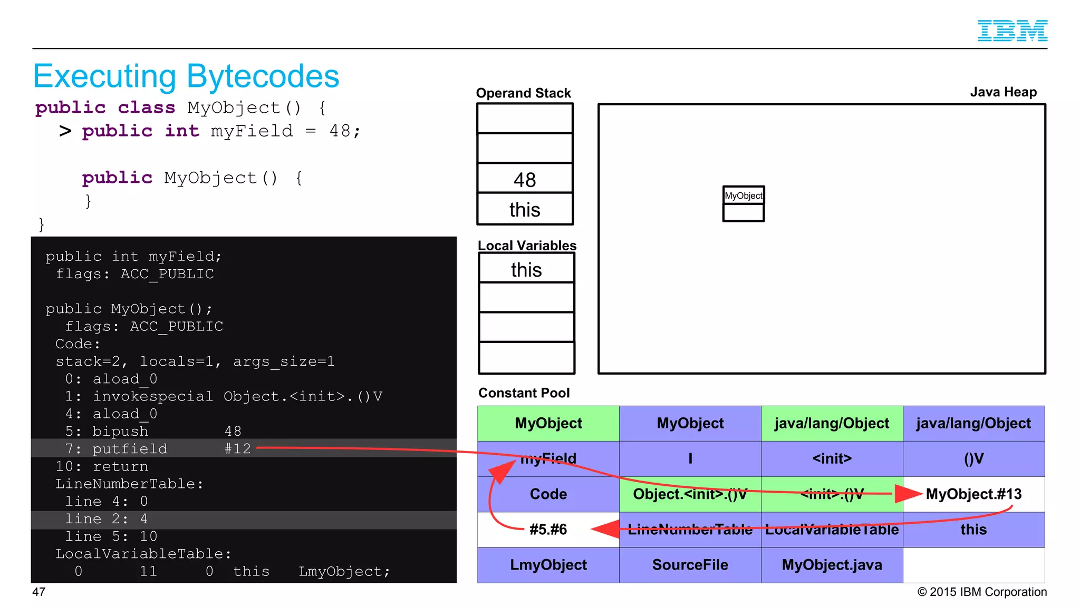Viewport: 1080px width, 607px height.
Task: Select the 'MyObject.java' pool cell
Action: [x=832, y=565]
